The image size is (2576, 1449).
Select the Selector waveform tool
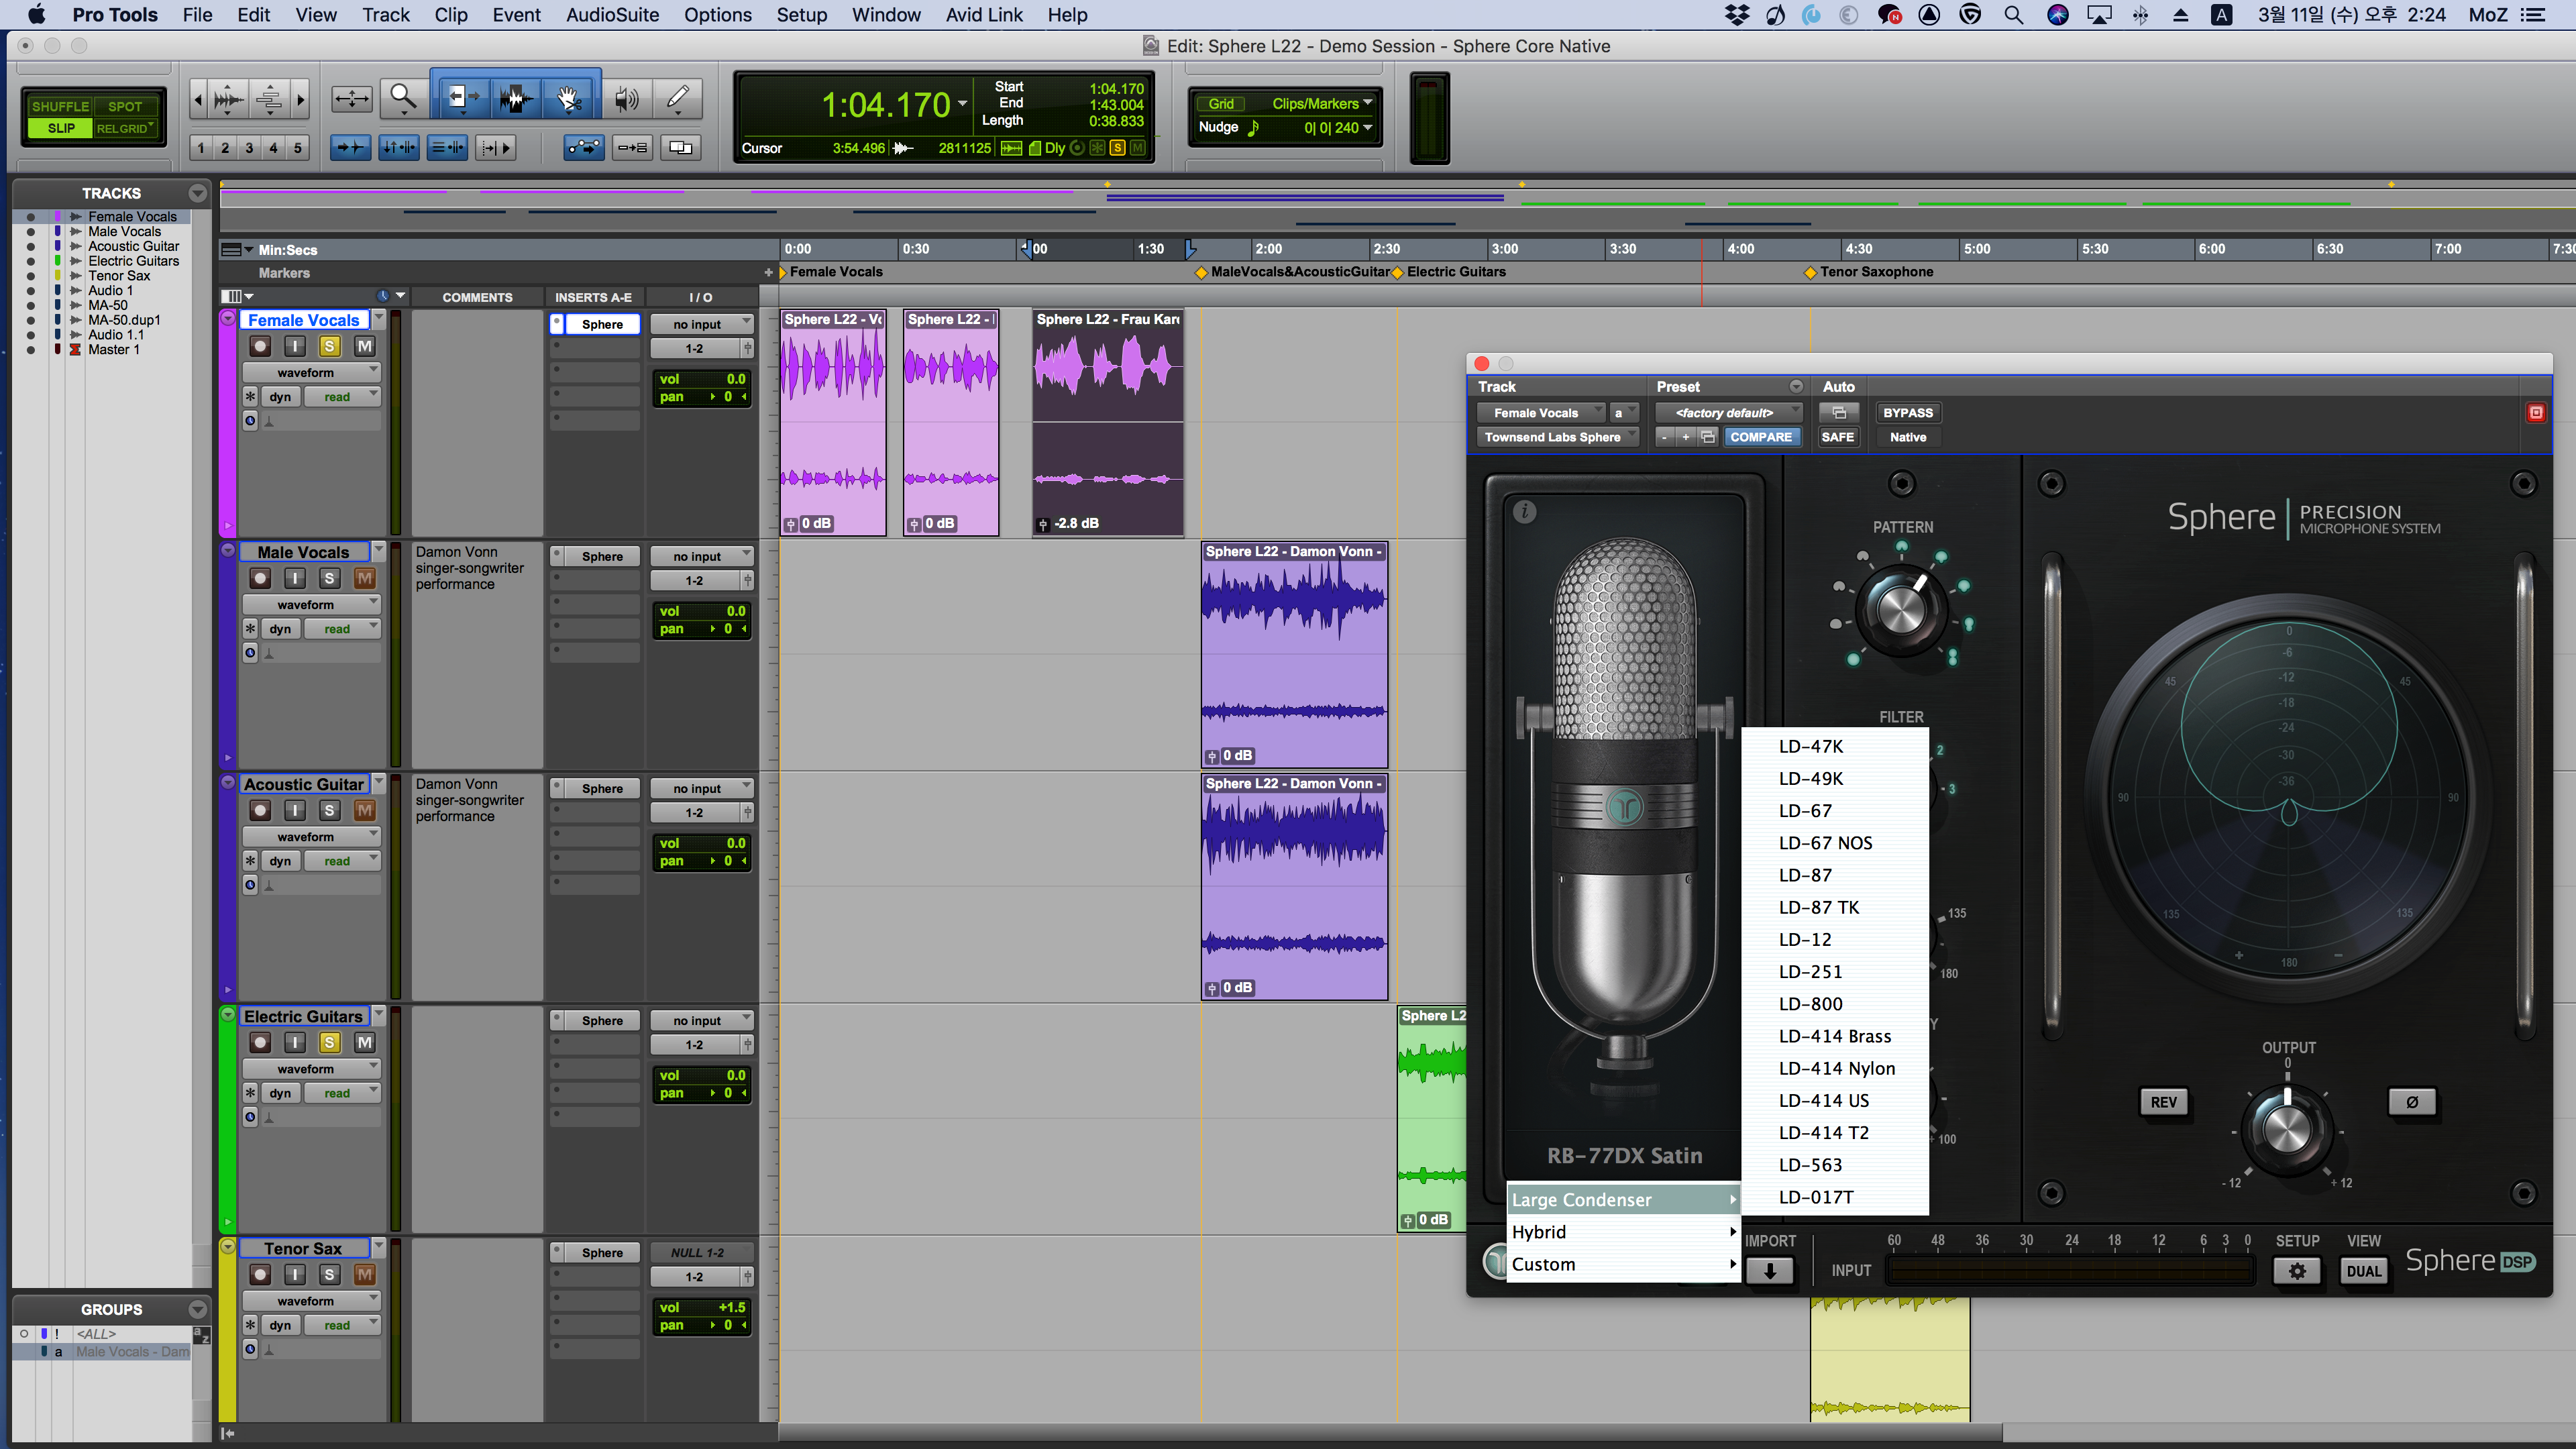515,98
